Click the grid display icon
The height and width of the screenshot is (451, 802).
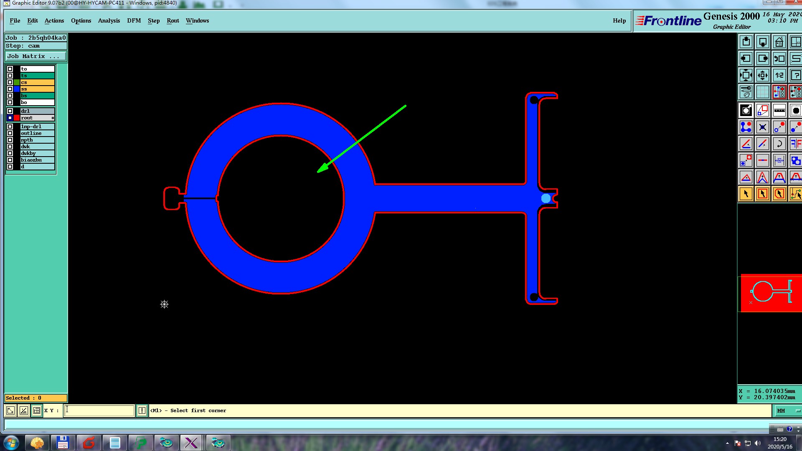coord(762,92)
